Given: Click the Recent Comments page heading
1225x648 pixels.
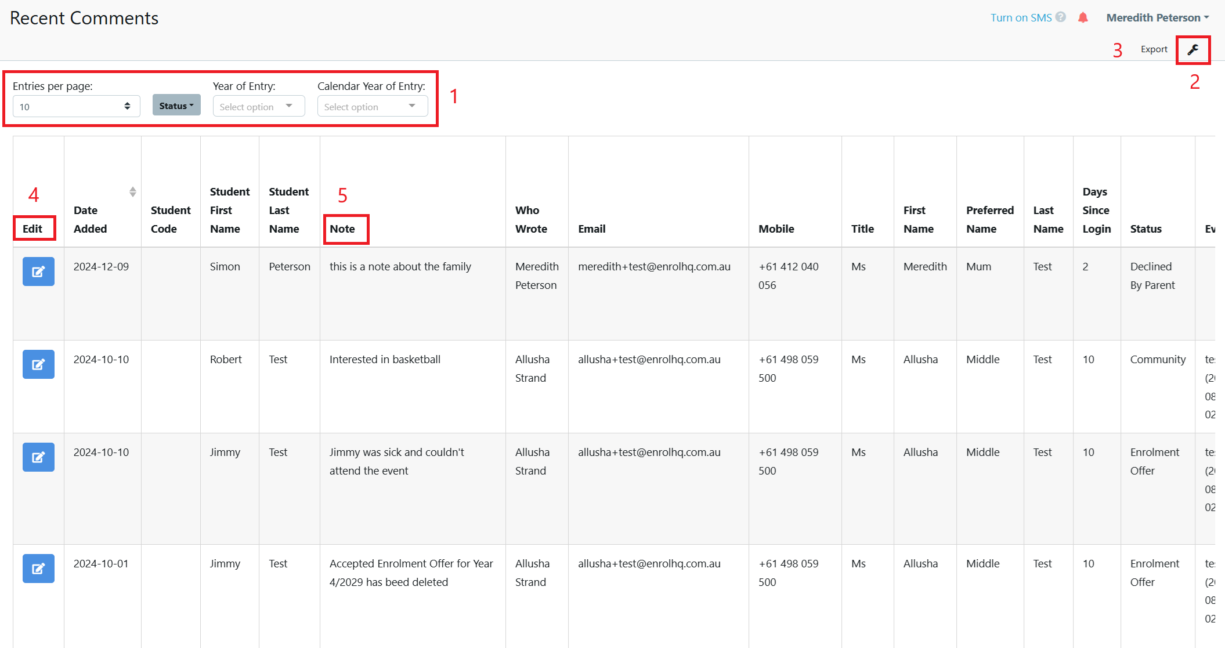Looking at the screenshot, I should [84, 18].
